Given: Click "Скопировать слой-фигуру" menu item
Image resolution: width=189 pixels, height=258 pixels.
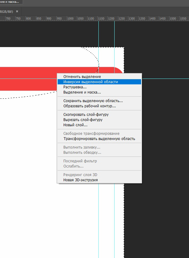Looking at the screenshot, I should 86,115.
